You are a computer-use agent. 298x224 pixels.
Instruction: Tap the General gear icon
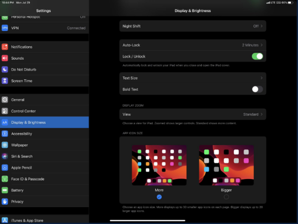tap(5, 100)
